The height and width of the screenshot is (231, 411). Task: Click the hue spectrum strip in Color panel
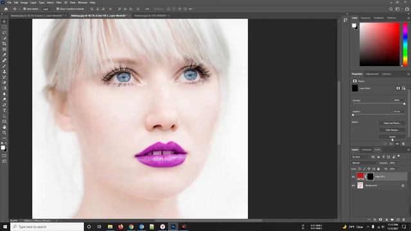[x=405, y=44]
